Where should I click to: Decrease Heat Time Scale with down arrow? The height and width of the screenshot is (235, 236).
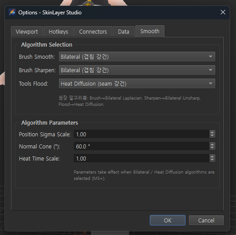[x=212, y=160]
